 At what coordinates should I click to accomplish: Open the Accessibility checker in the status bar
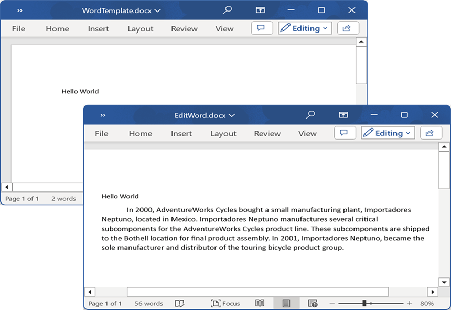point(313,303)
